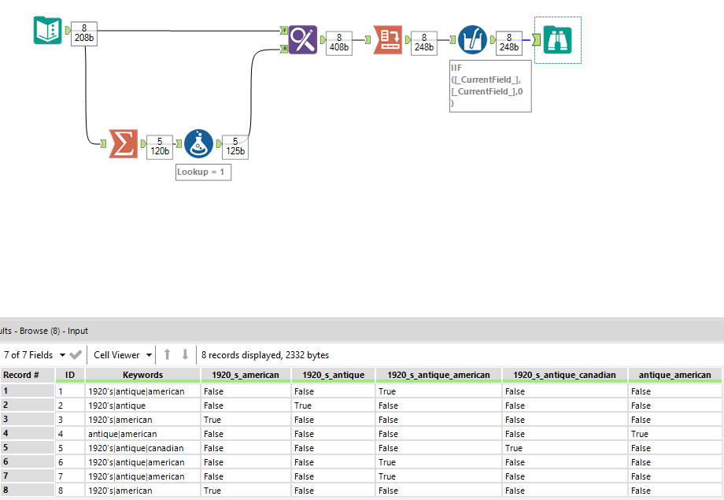This screenshot has height=500, width=724.
Task: Select record row 8 header
Action: click(x=28, y=491)
